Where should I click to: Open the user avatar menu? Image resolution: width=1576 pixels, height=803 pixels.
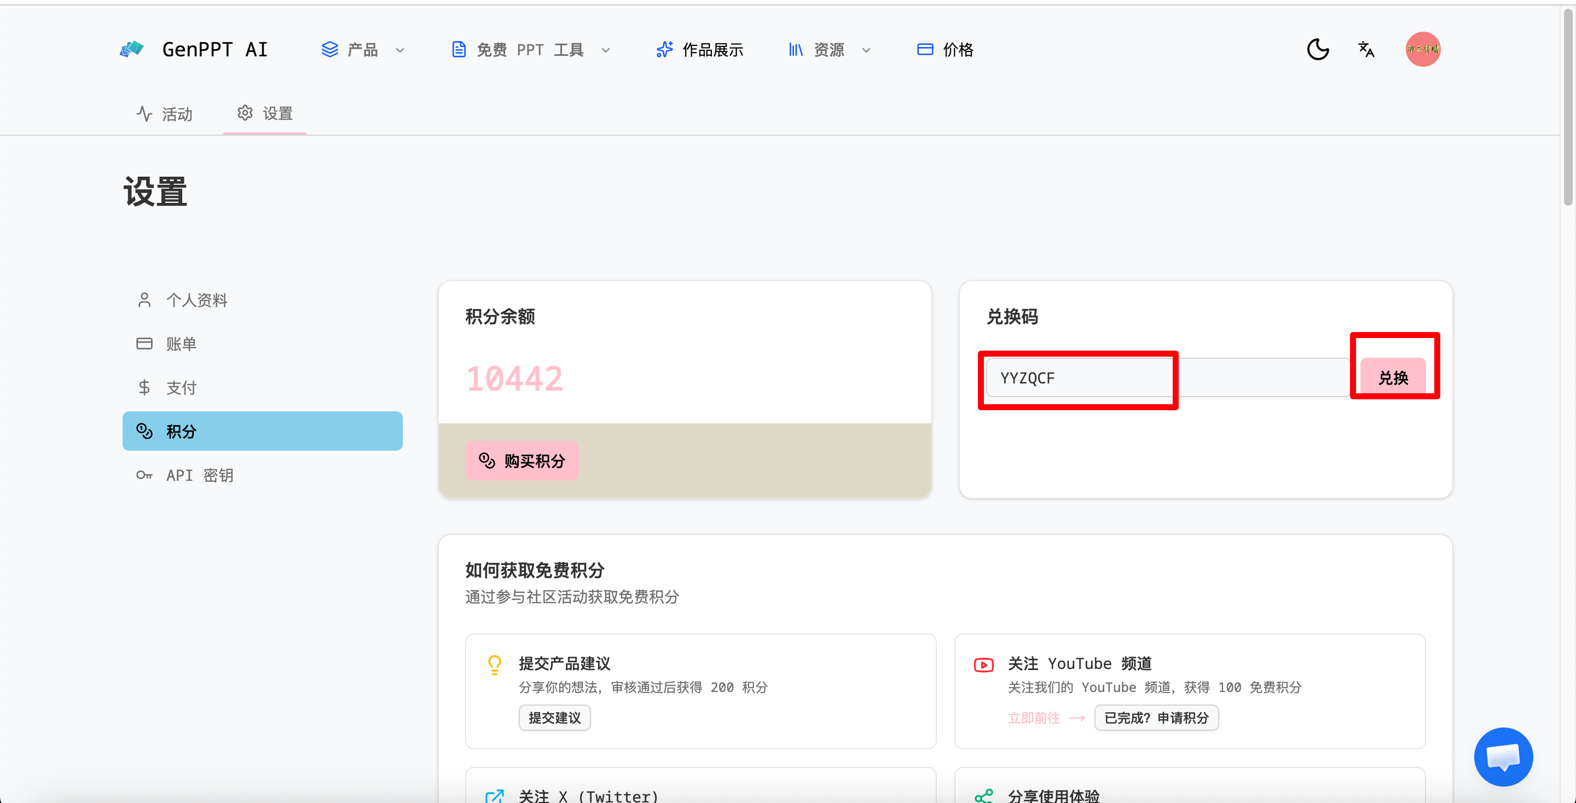(1422, 49)
